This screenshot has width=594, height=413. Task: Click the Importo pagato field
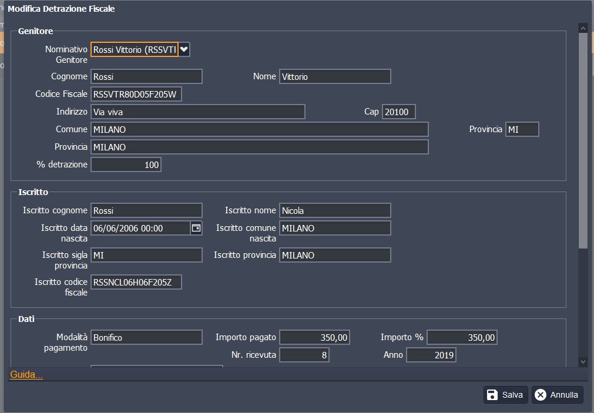coord(314,337)
